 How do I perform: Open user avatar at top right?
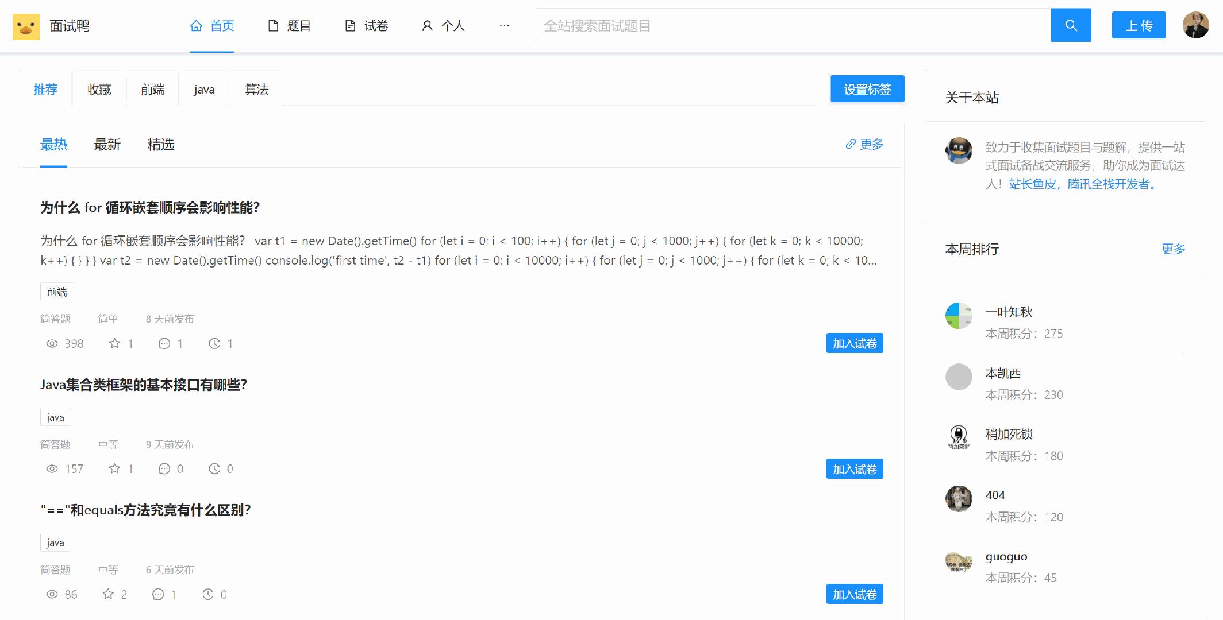[x=1195, y=25]
